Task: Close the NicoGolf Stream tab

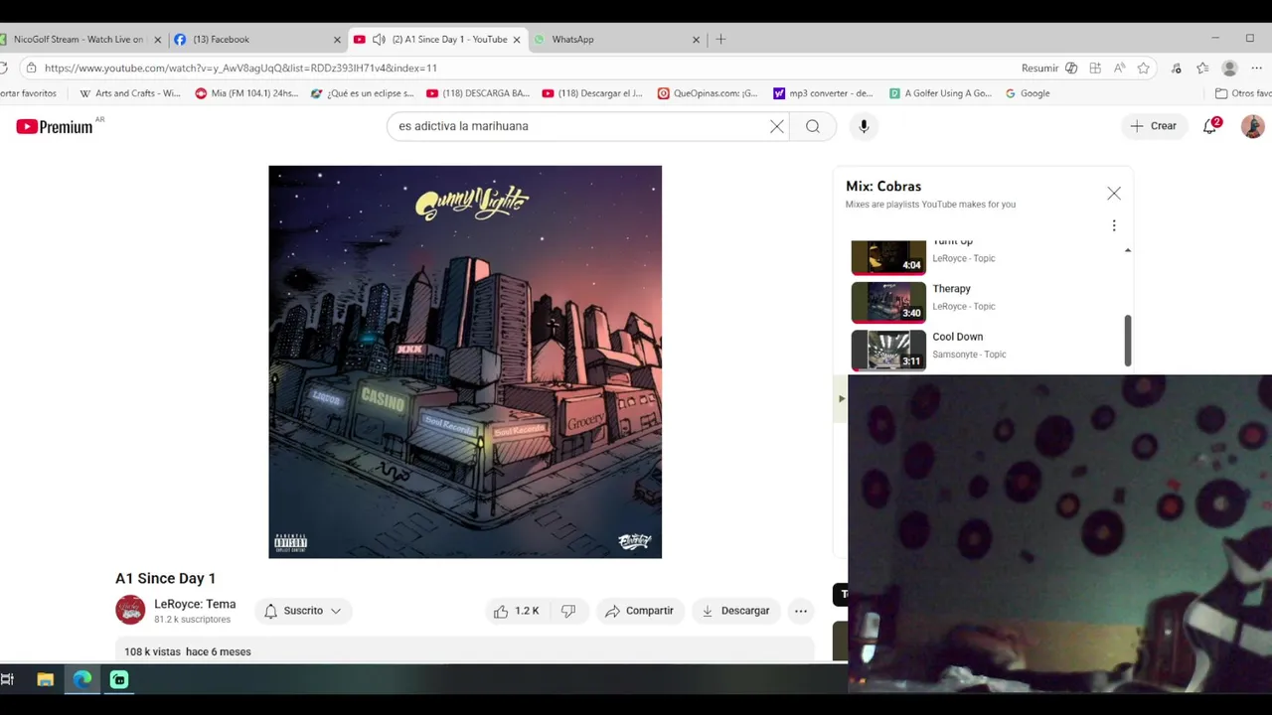Action: click(157, 40)
